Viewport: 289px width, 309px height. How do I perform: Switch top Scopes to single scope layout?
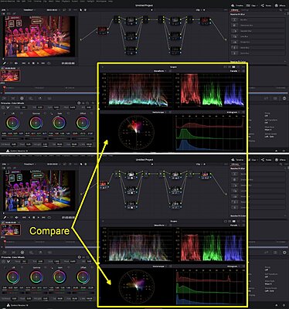[225, 67]
